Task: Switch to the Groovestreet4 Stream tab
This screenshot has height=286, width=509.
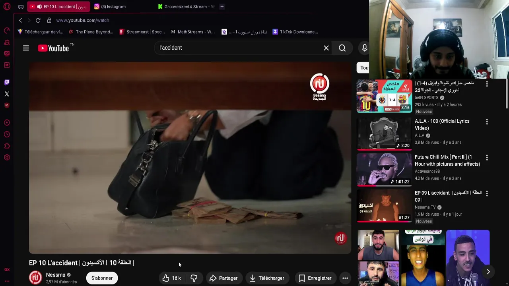Action: point(185,7)
